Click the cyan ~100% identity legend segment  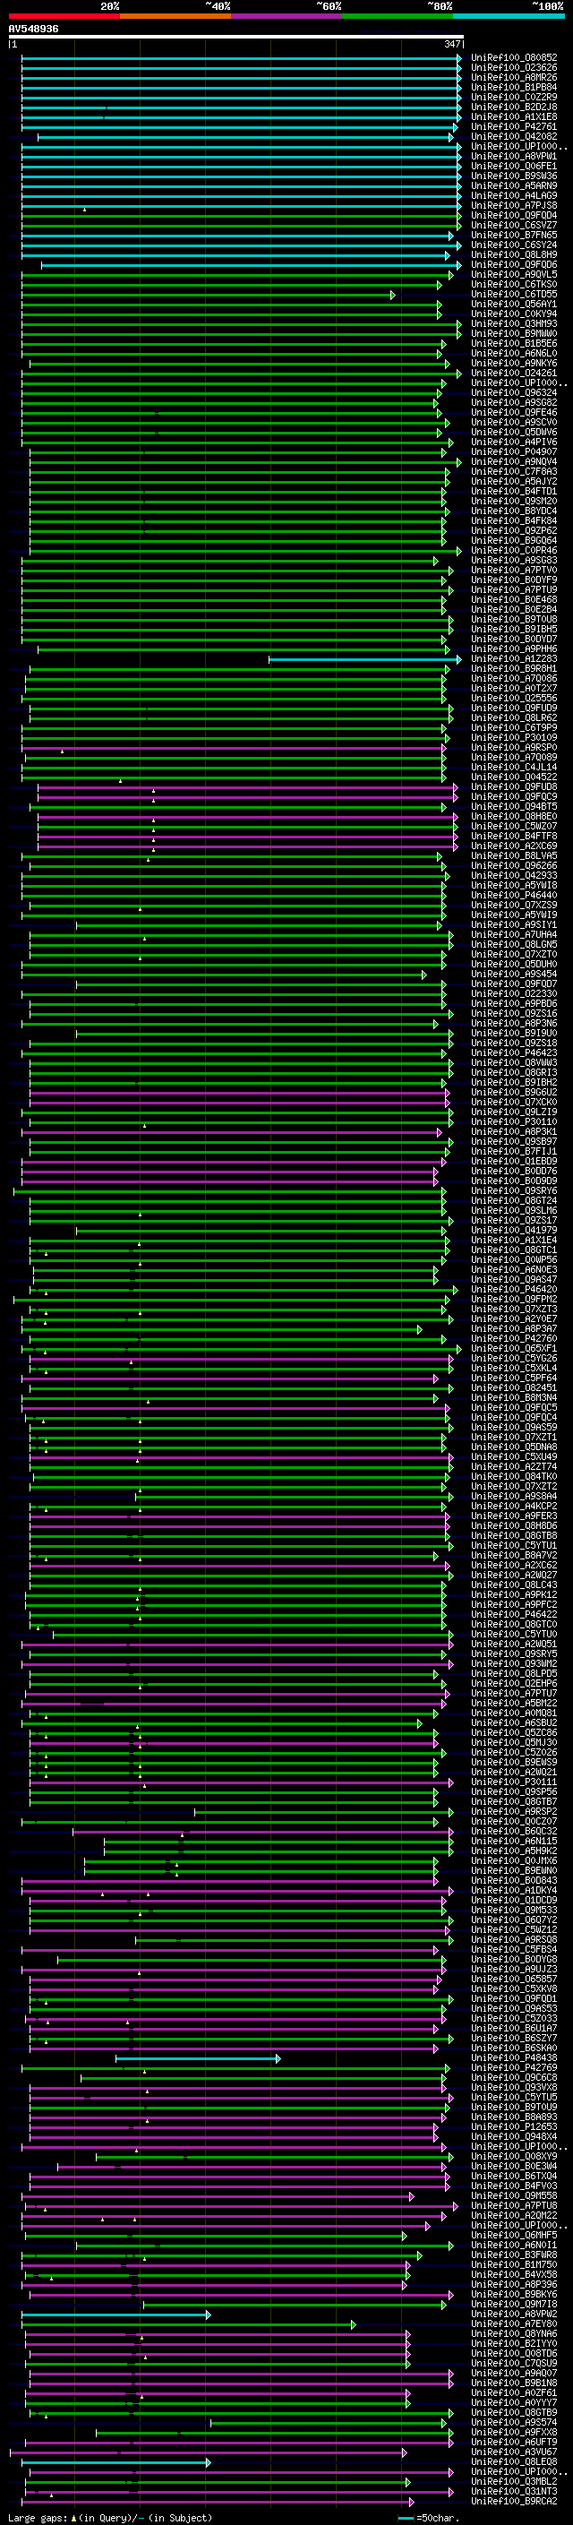(x=509, y=16)
